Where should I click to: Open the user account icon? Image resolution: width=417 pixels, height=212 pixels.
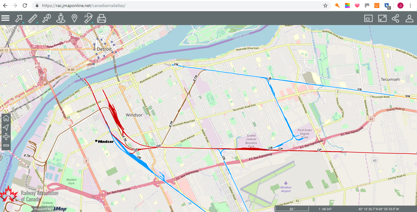click(410, 19)
